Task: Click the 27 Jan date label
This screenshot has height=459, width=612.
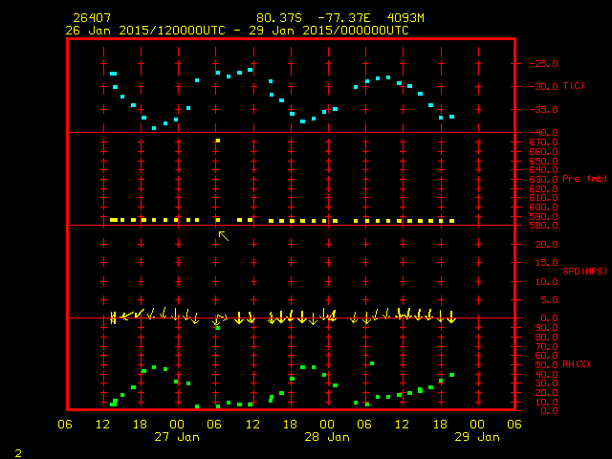Action: pyautogui.click(x=177, y=437)
